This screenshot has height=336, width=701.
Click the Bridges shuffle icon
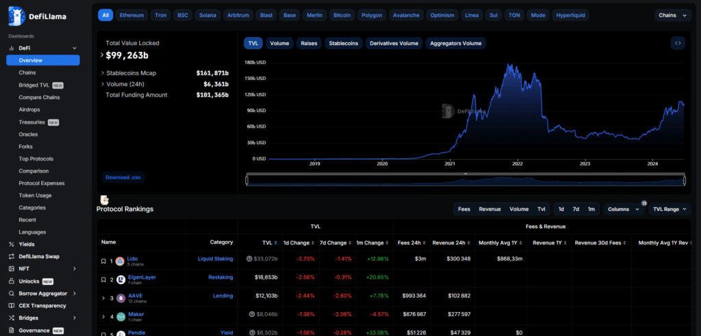click(x=11, y=318)
